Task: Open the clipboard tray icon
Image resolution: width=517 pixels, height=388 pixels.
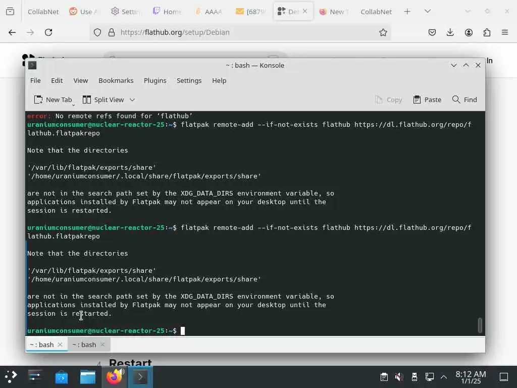Action: tap(384, 377)
